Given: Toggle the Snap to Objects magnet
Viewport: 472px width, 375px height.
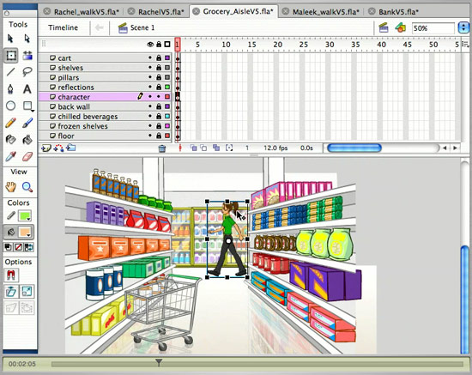Looking at the screenshot, I should coord(11,275).
